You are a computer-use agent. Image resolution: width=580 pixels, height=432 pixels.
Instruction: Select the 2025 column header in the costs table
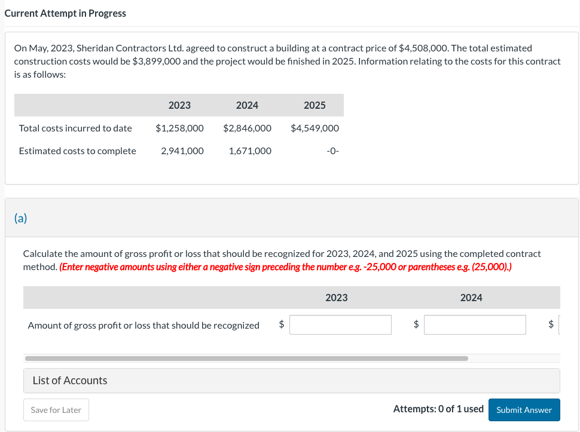coord(315,105)
